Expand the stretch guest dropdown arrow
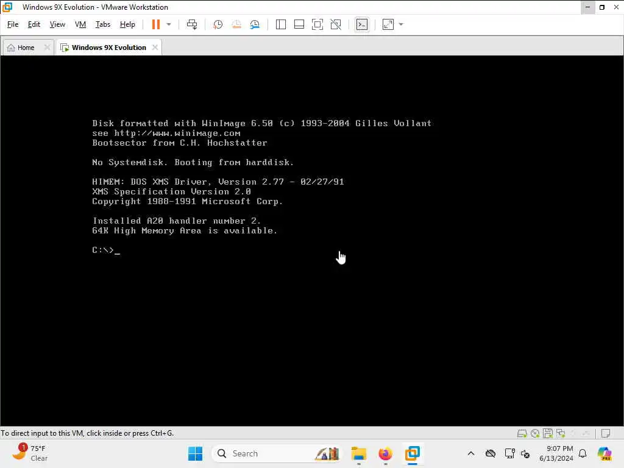624x468 pixels. (401, 24)
